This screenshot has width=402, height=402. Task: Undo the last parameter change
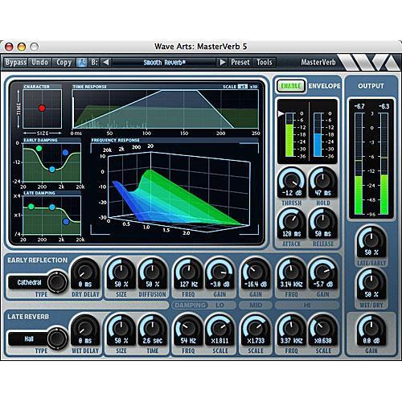tap(39, 63)
